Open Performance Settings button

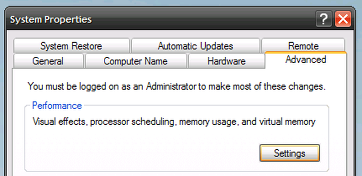(x=290, y=153)
